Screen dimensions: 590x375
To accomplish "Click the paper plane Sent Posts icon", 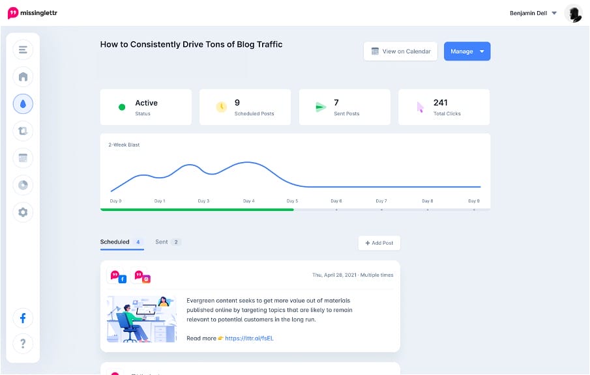I will pyautogui.click(x=320, y=107).
